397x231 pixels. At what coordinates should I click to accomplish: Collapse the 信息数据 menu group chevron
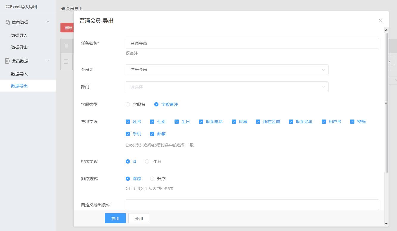48,22
